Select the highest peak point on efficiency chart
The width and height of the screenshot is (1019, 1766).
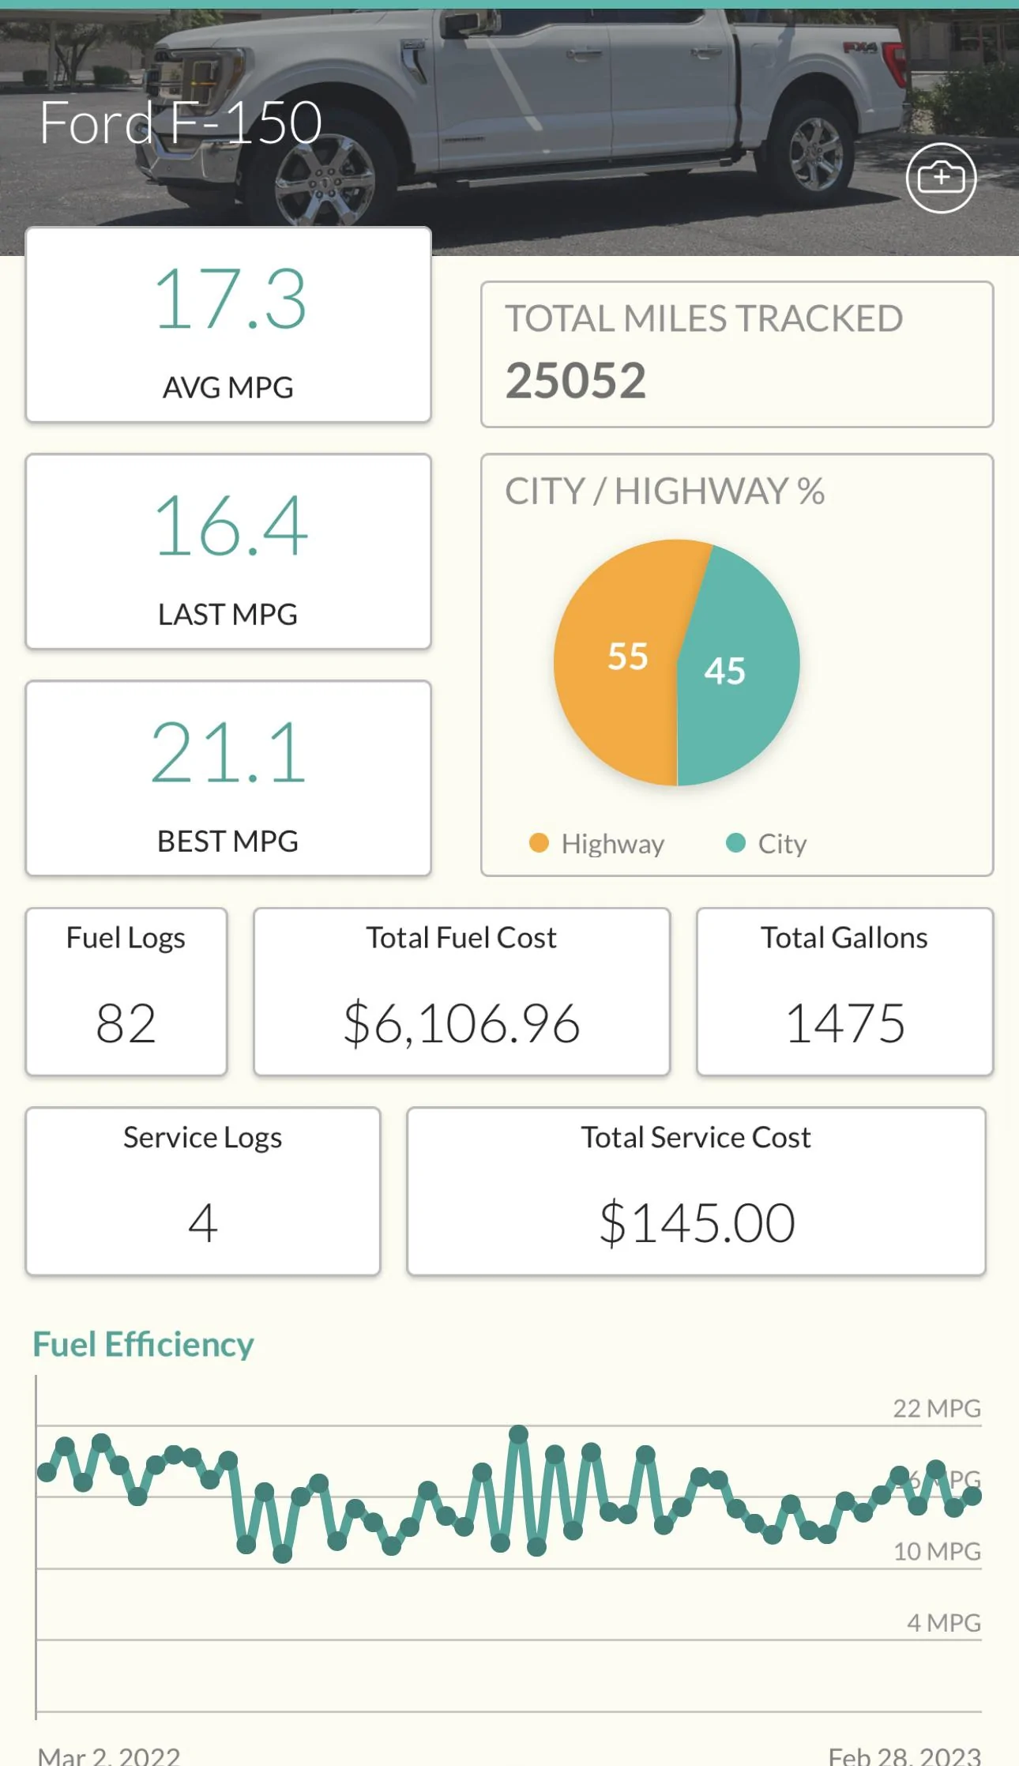pos(518,1434)
